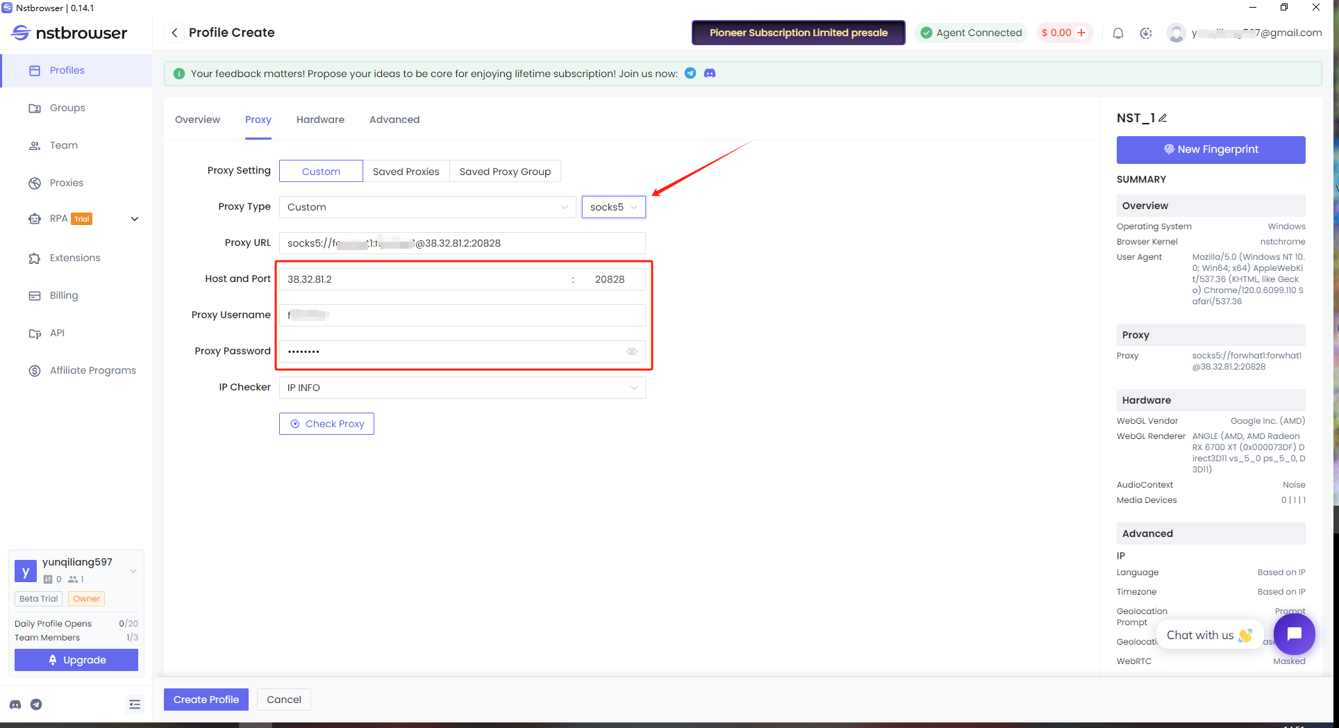
Task: Click the Create Profile button
Action: 206,700
